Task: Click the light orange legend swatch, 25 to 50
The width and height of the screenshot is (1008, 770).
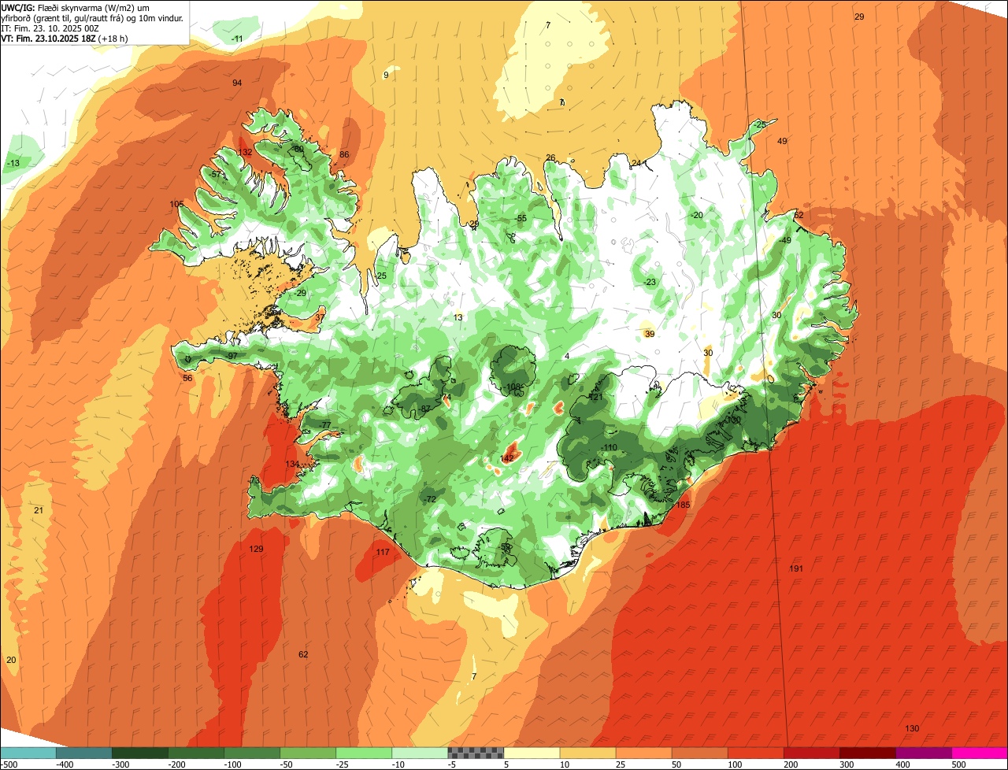Action: (x=643, y=753)
